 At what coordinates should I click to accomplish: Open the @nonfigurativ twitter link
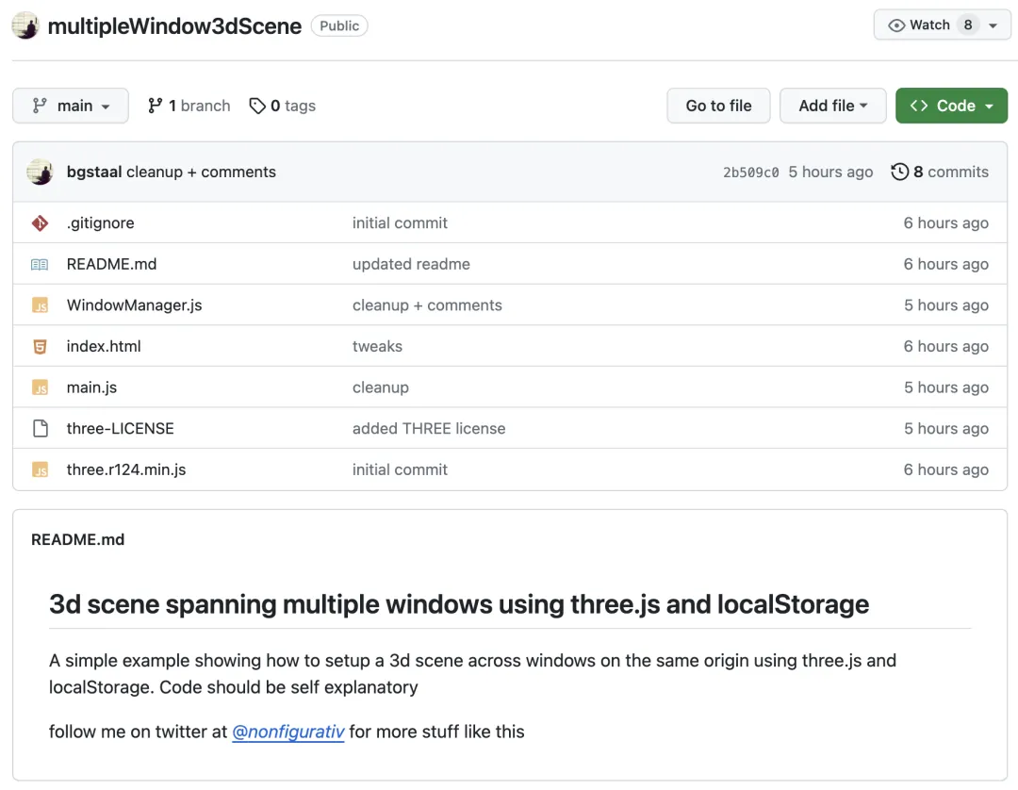pyautogui.click(x=288, y=732)
